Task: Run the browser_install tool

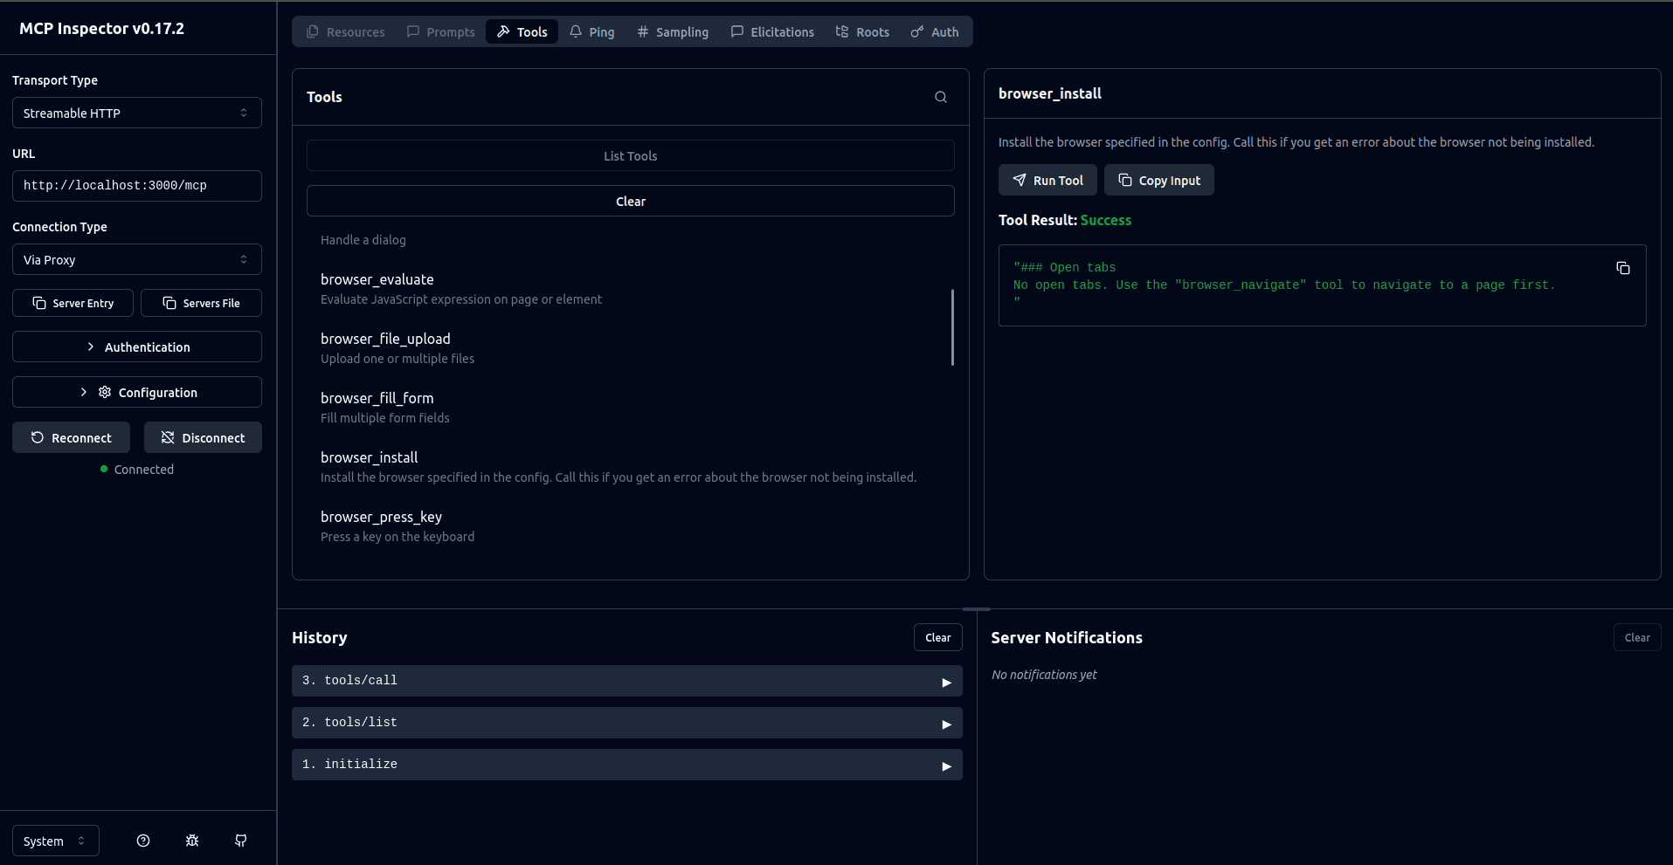Action: pyautogui.click(x=1047, y=180)
